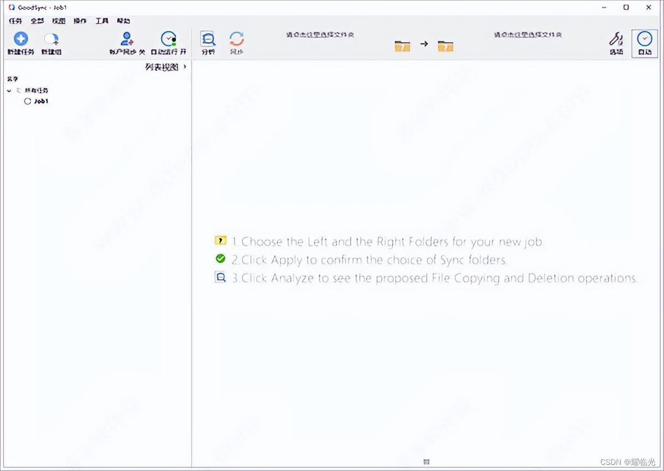Open the 全部 (All) menu

click(37, 21)
